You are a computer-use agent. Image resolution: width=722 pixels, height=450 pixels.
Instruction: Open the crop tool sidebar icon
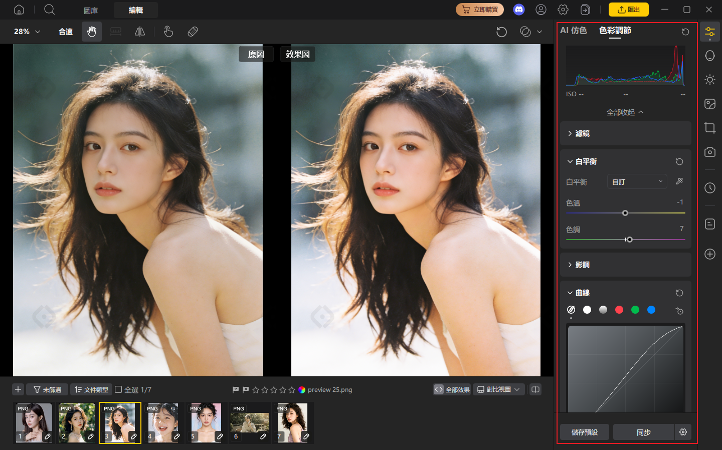point(710,128)
